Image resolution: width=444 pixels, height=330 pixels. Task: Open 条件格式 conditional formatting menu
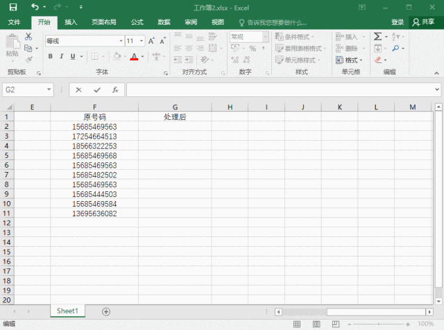(294, 37)
